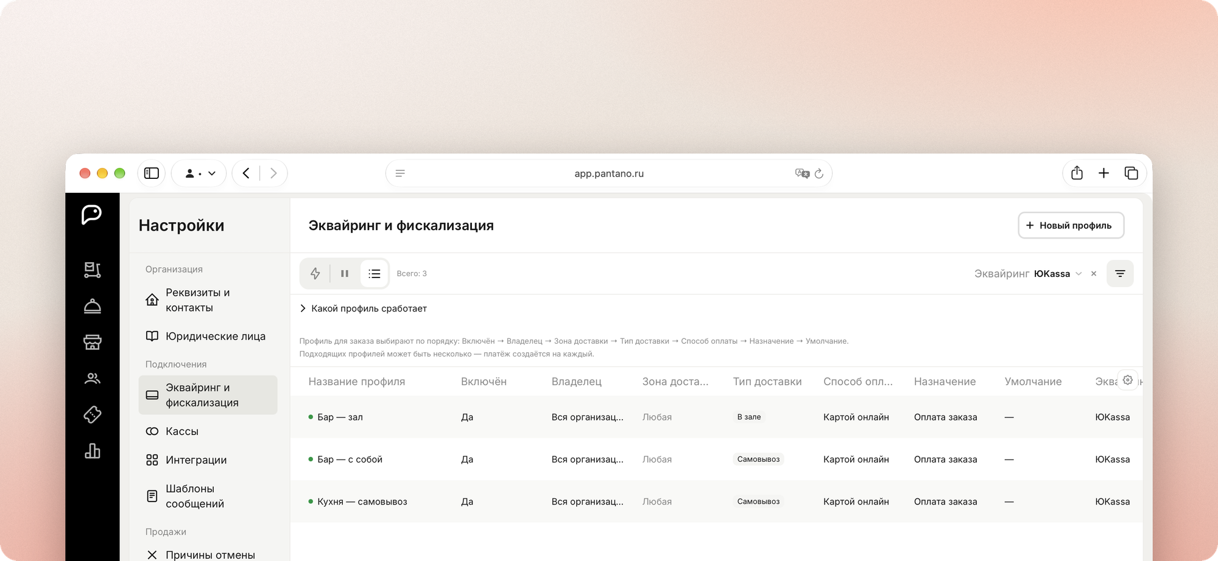This screenshot has width=1218, height=561.
Task: Switch to the all profiles list view
Action: tap(375, 274)
